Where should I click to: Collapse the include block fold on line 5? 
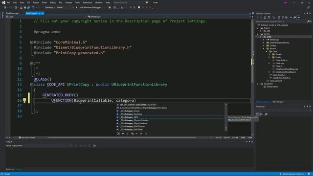pyautogui.click(x=32, y=43)
